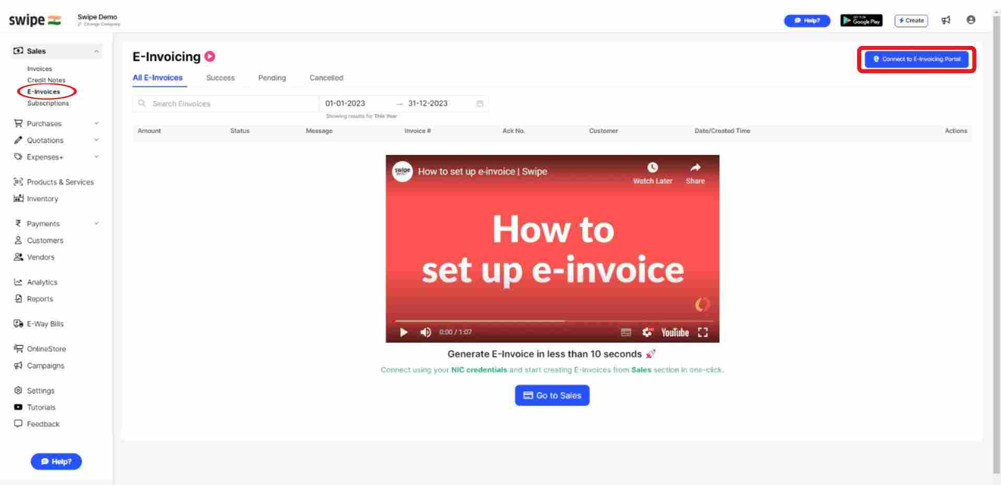This screenshot has width=1001, height=485.
Task: Expand the Purchases chevron
Action: [96, 124]
